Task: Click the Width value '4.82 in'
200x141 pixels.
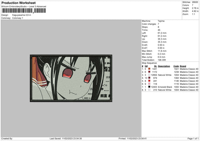Action: coord(195,11)
